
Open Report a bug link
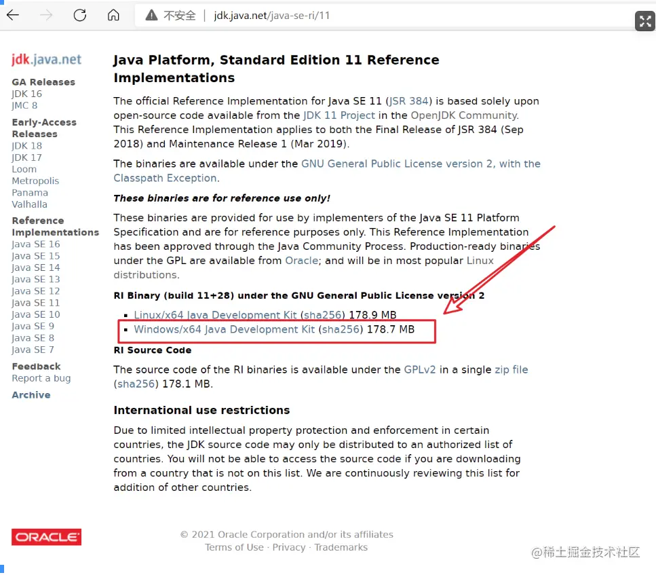click(41, 378)
